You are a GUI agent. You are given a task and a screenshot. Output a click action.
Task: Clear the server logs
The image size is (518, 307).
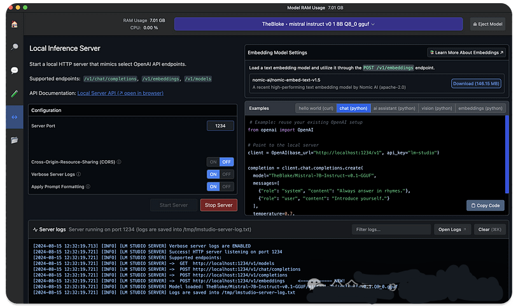489,229
